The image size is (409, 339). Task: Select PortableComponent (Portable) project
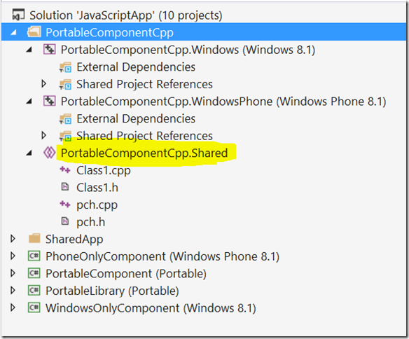pos(126,274)
